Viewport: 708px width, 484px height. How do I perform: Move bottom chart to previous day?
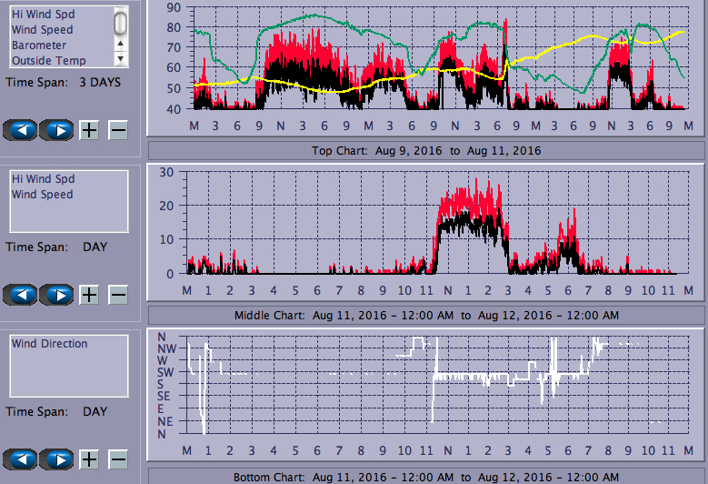coord(22,459)
